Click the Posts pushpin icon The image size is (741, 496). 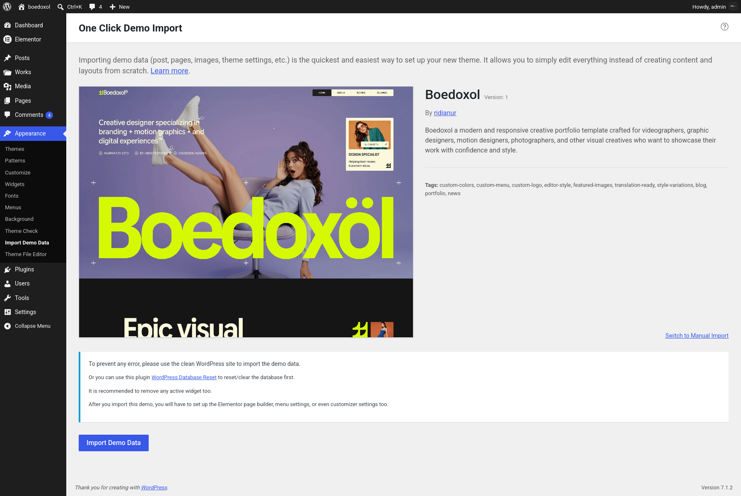coord(7,58)
